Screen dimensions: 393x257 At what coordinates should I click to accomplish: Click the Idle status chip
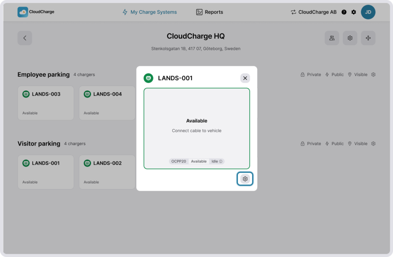click(x=216, y=161)
